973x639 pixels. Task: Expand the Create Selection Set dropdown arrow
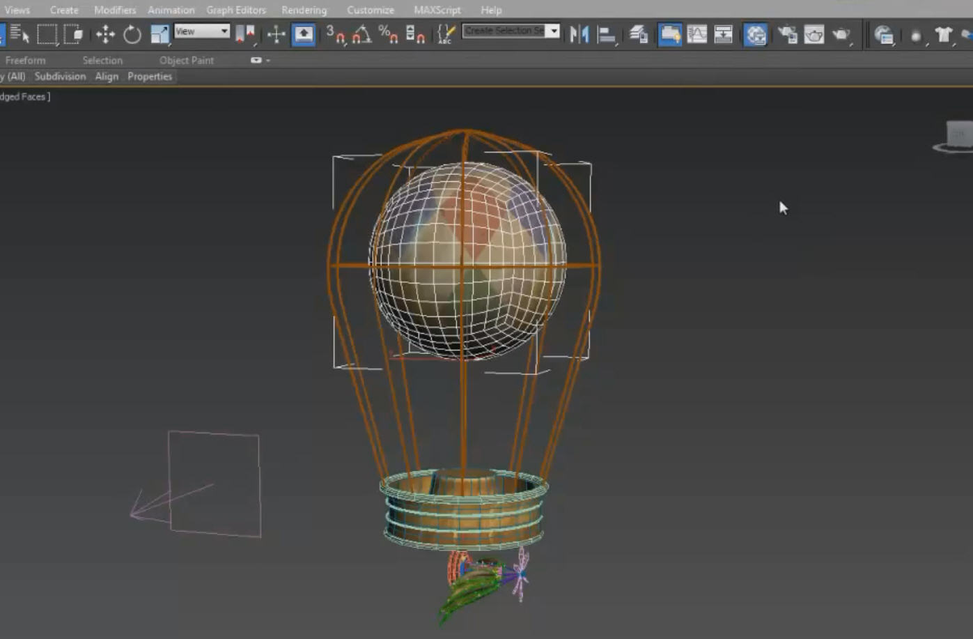point(554,31)
